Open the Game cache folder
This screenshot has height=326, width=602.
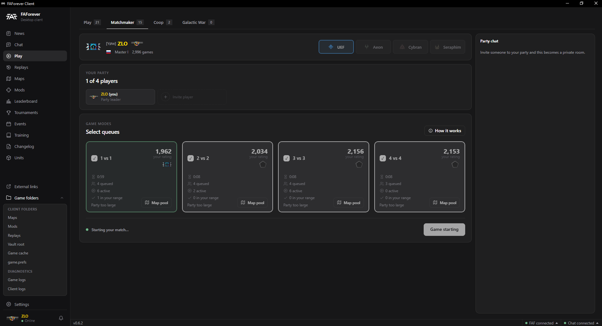pos(18,253)
